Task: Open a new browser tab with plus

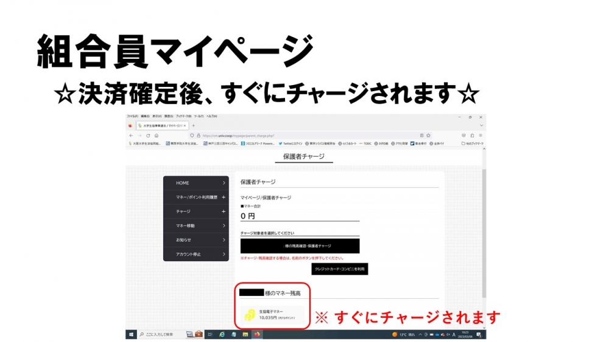Action: [x=193, y=125]
